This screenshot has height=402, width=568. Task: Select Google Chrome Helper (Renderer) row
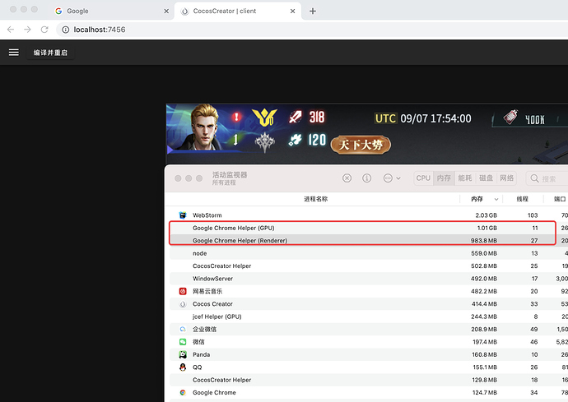(x=369, y=241)
